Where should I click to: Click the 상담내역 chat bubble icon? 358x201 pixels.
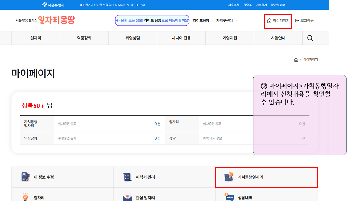[x=229, y=197]
